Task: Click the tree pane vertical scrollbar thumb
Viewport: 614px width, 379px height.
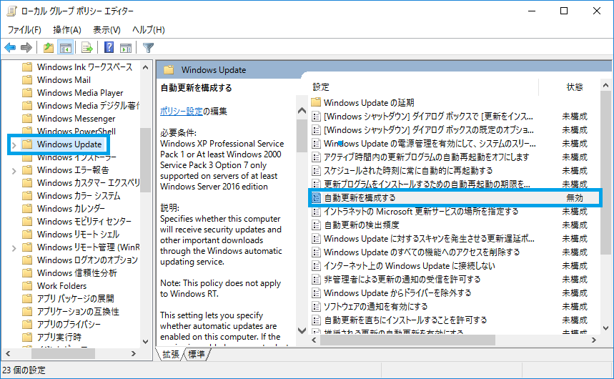Action: (x=145, y=160)
